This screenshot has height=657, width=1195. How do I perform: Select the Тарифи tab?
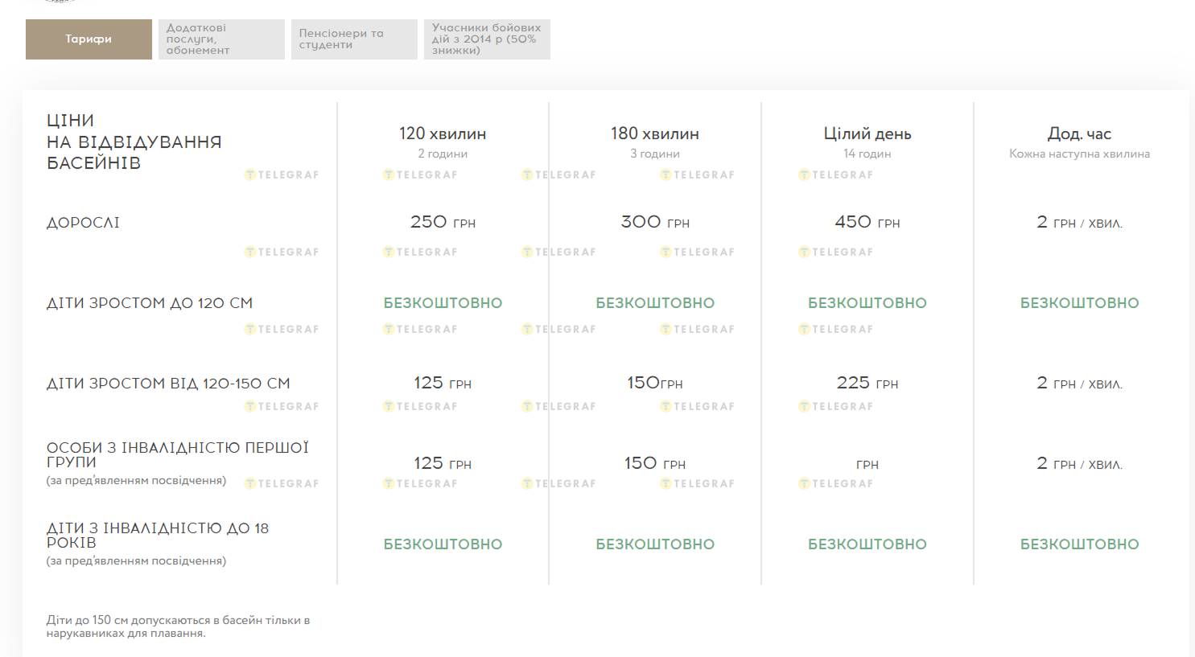pyautogui.click(x=89, y=39)
